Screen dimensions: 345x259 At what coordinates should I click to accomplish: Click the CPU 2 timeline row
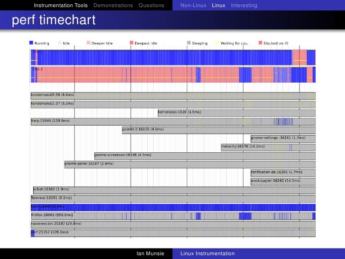click(173, 75)
